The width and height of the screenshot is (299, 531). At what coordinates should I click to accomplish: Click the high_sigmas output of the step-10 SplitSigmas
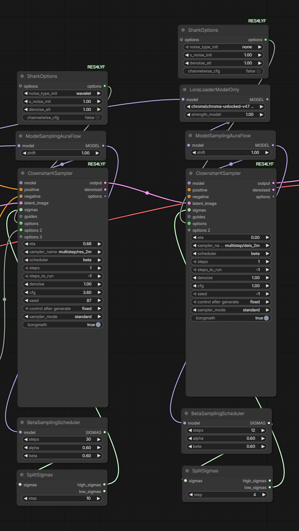click(104, 484)
